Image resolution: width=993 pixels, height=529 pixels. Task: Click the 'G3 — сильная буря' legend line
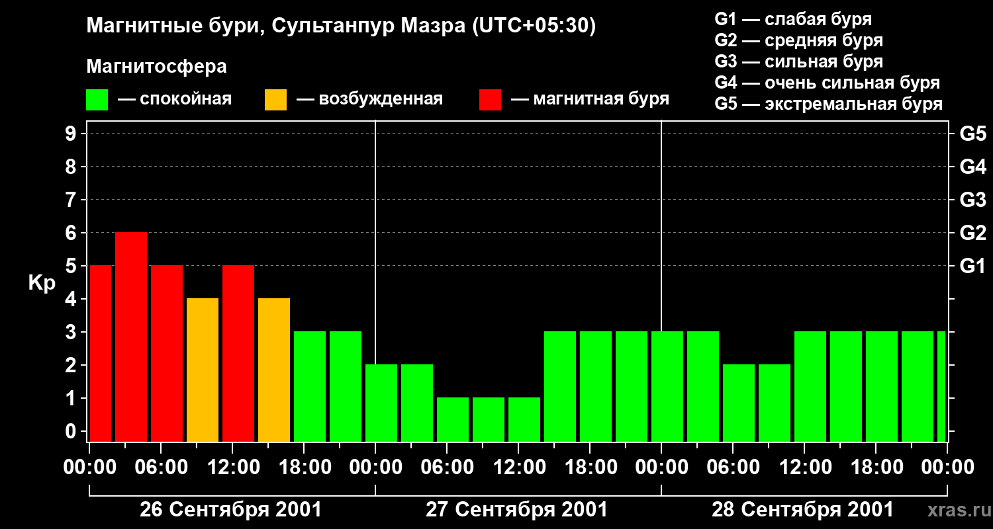click(799, 61)
